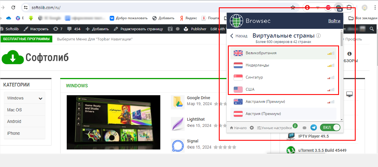
Task: Click Редактировать страницу in admin bar
Action: (x=138, y=29)
